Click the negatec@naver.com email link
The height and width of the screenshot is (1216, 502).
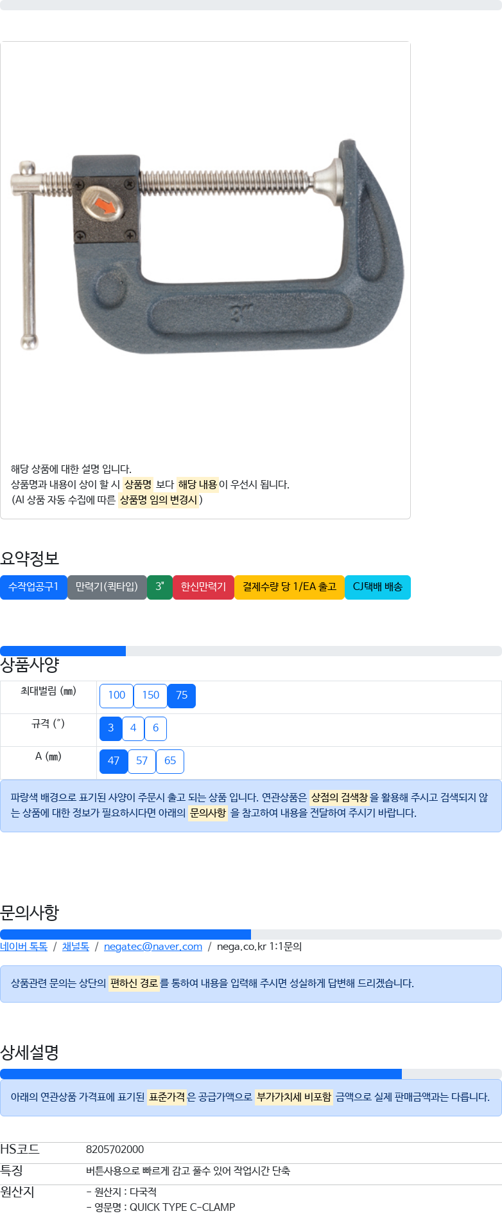153,946
